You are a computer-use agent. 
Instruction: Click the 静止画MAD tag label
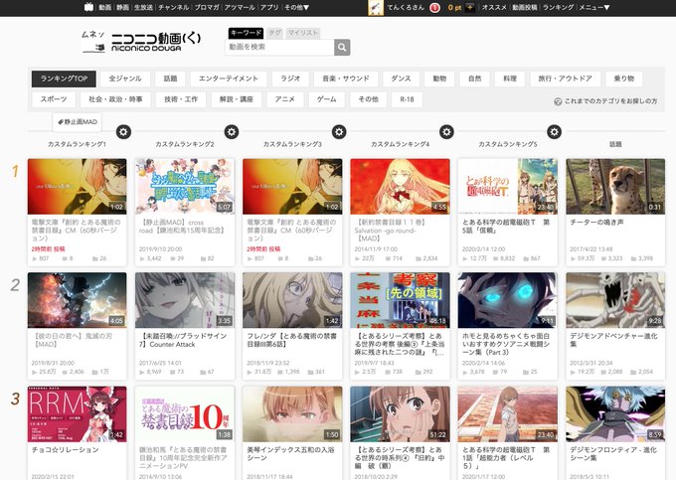pyautogui.click(x=78, y=122)
